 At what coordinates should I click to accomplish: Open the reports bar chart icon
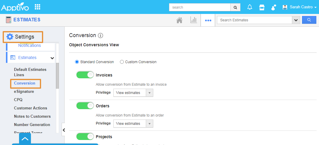194,20
